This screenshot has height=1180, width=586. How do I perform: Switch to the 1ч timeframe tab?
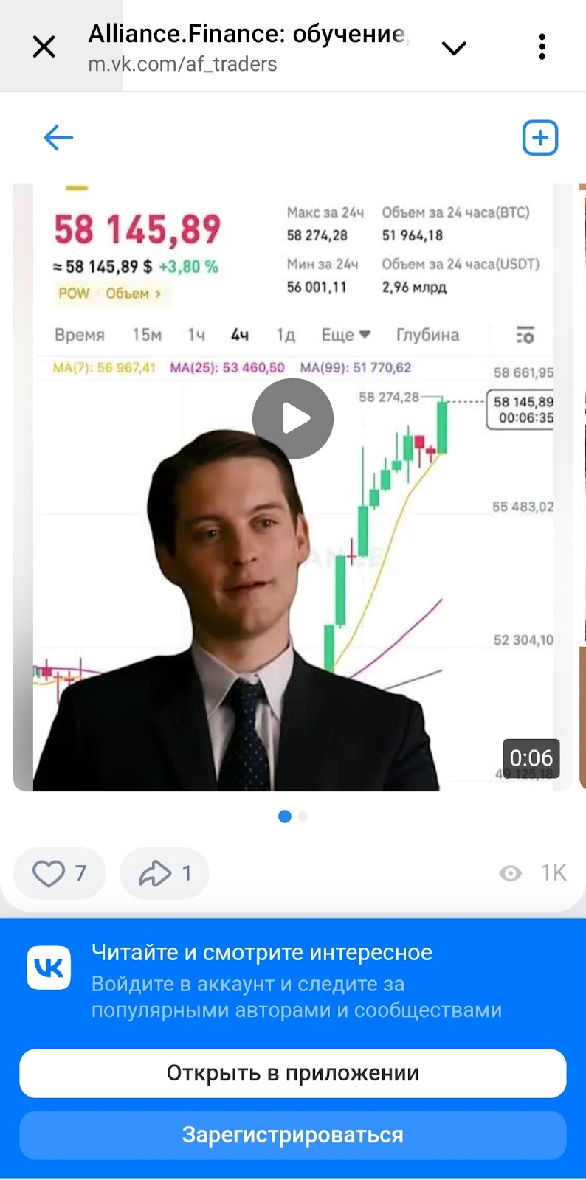coord(196,336)
